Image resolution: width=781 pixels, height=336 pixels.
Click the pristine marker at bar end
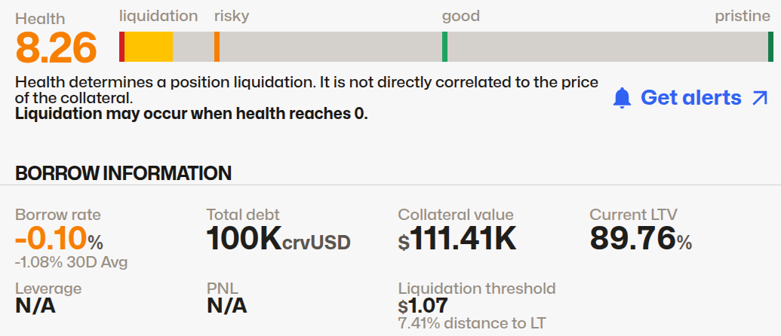click(770, 47)
